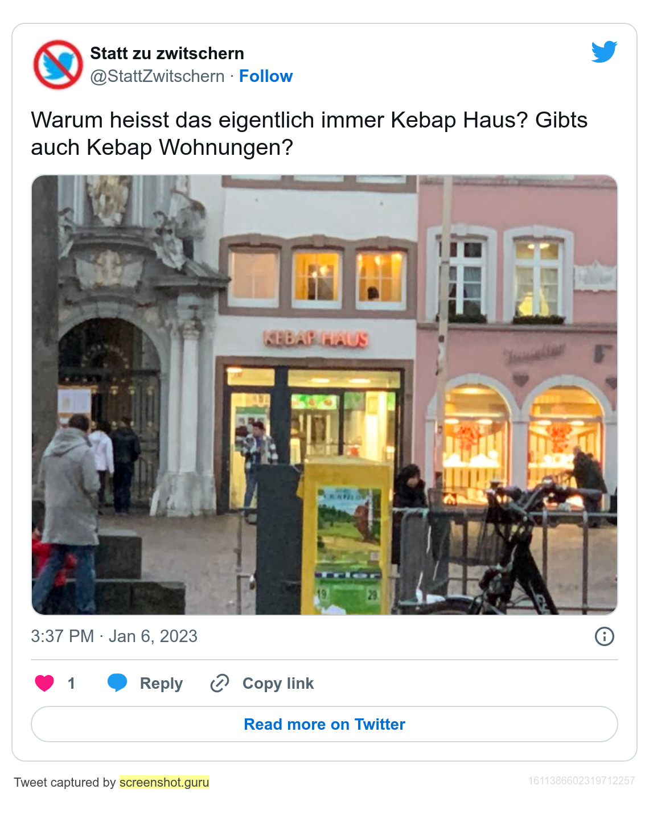The width and height of the screenshot is (649, 814).
Task: Open the tweet info circle icon
Action: [605, 636]
